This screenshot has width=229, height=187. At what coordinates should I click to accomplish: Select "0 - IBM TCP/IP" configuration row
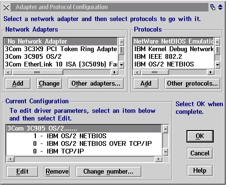point(84,152)
